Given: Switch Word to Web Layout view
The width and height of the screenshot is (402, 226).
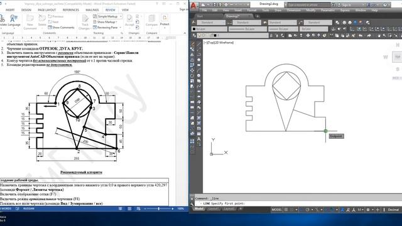Looking at the screenshot, I should [138, 209].
